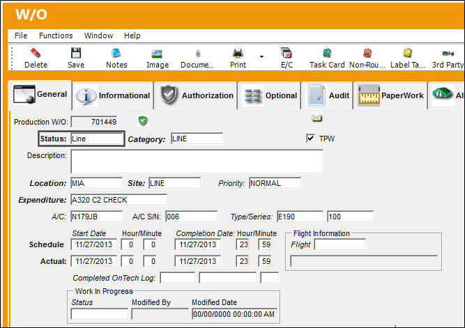Switch to the Informational tab
465x328 pixels.
point(113,95)
